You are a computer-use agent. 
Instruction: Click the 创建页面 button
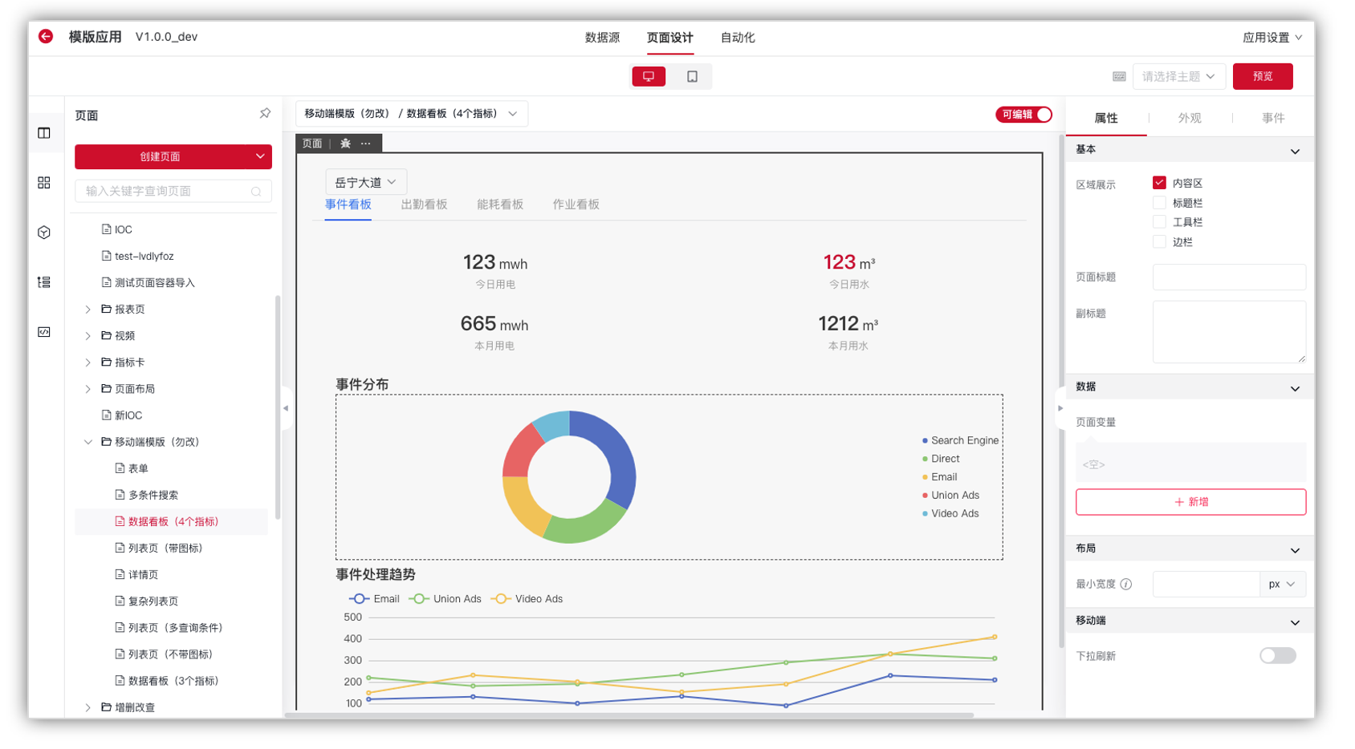coord(161,156)
